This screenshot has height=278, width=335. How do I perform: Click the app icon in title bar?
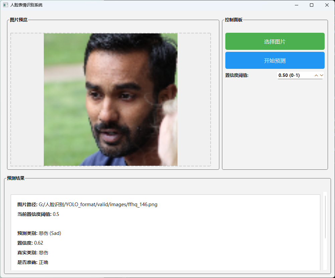[x=5, y=5]
